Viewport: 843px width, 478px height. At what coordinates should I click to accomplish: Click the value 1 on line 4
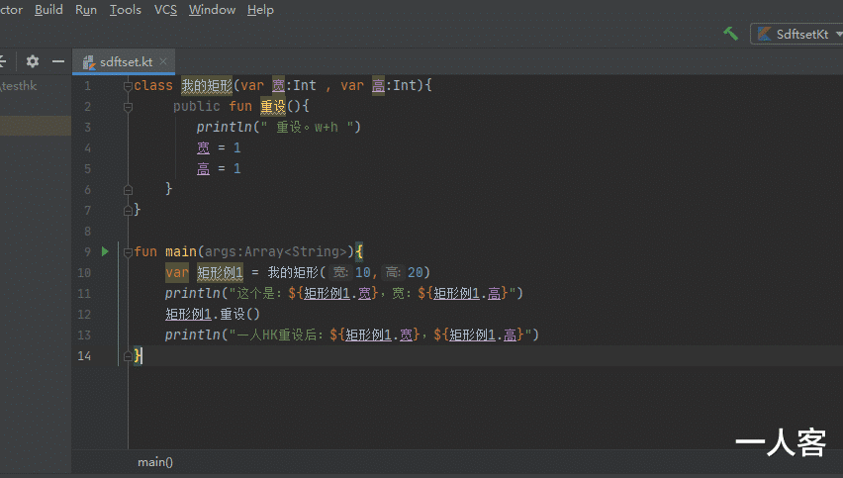click(x=237, y=147)
